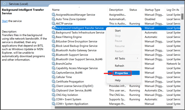Expand the All Tasks submenu arrow
The image size is (185, 110).
click(137, 58)
